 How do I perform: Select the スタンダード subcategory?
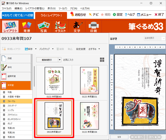(16, 106)
